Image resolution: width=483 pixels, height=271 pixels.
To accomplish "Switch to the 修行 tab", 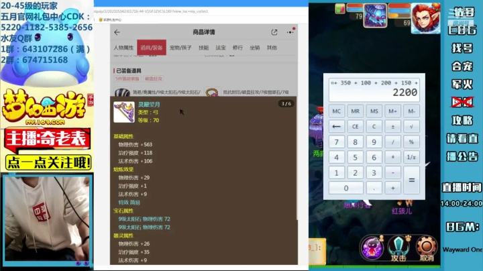I will point(237,48).
